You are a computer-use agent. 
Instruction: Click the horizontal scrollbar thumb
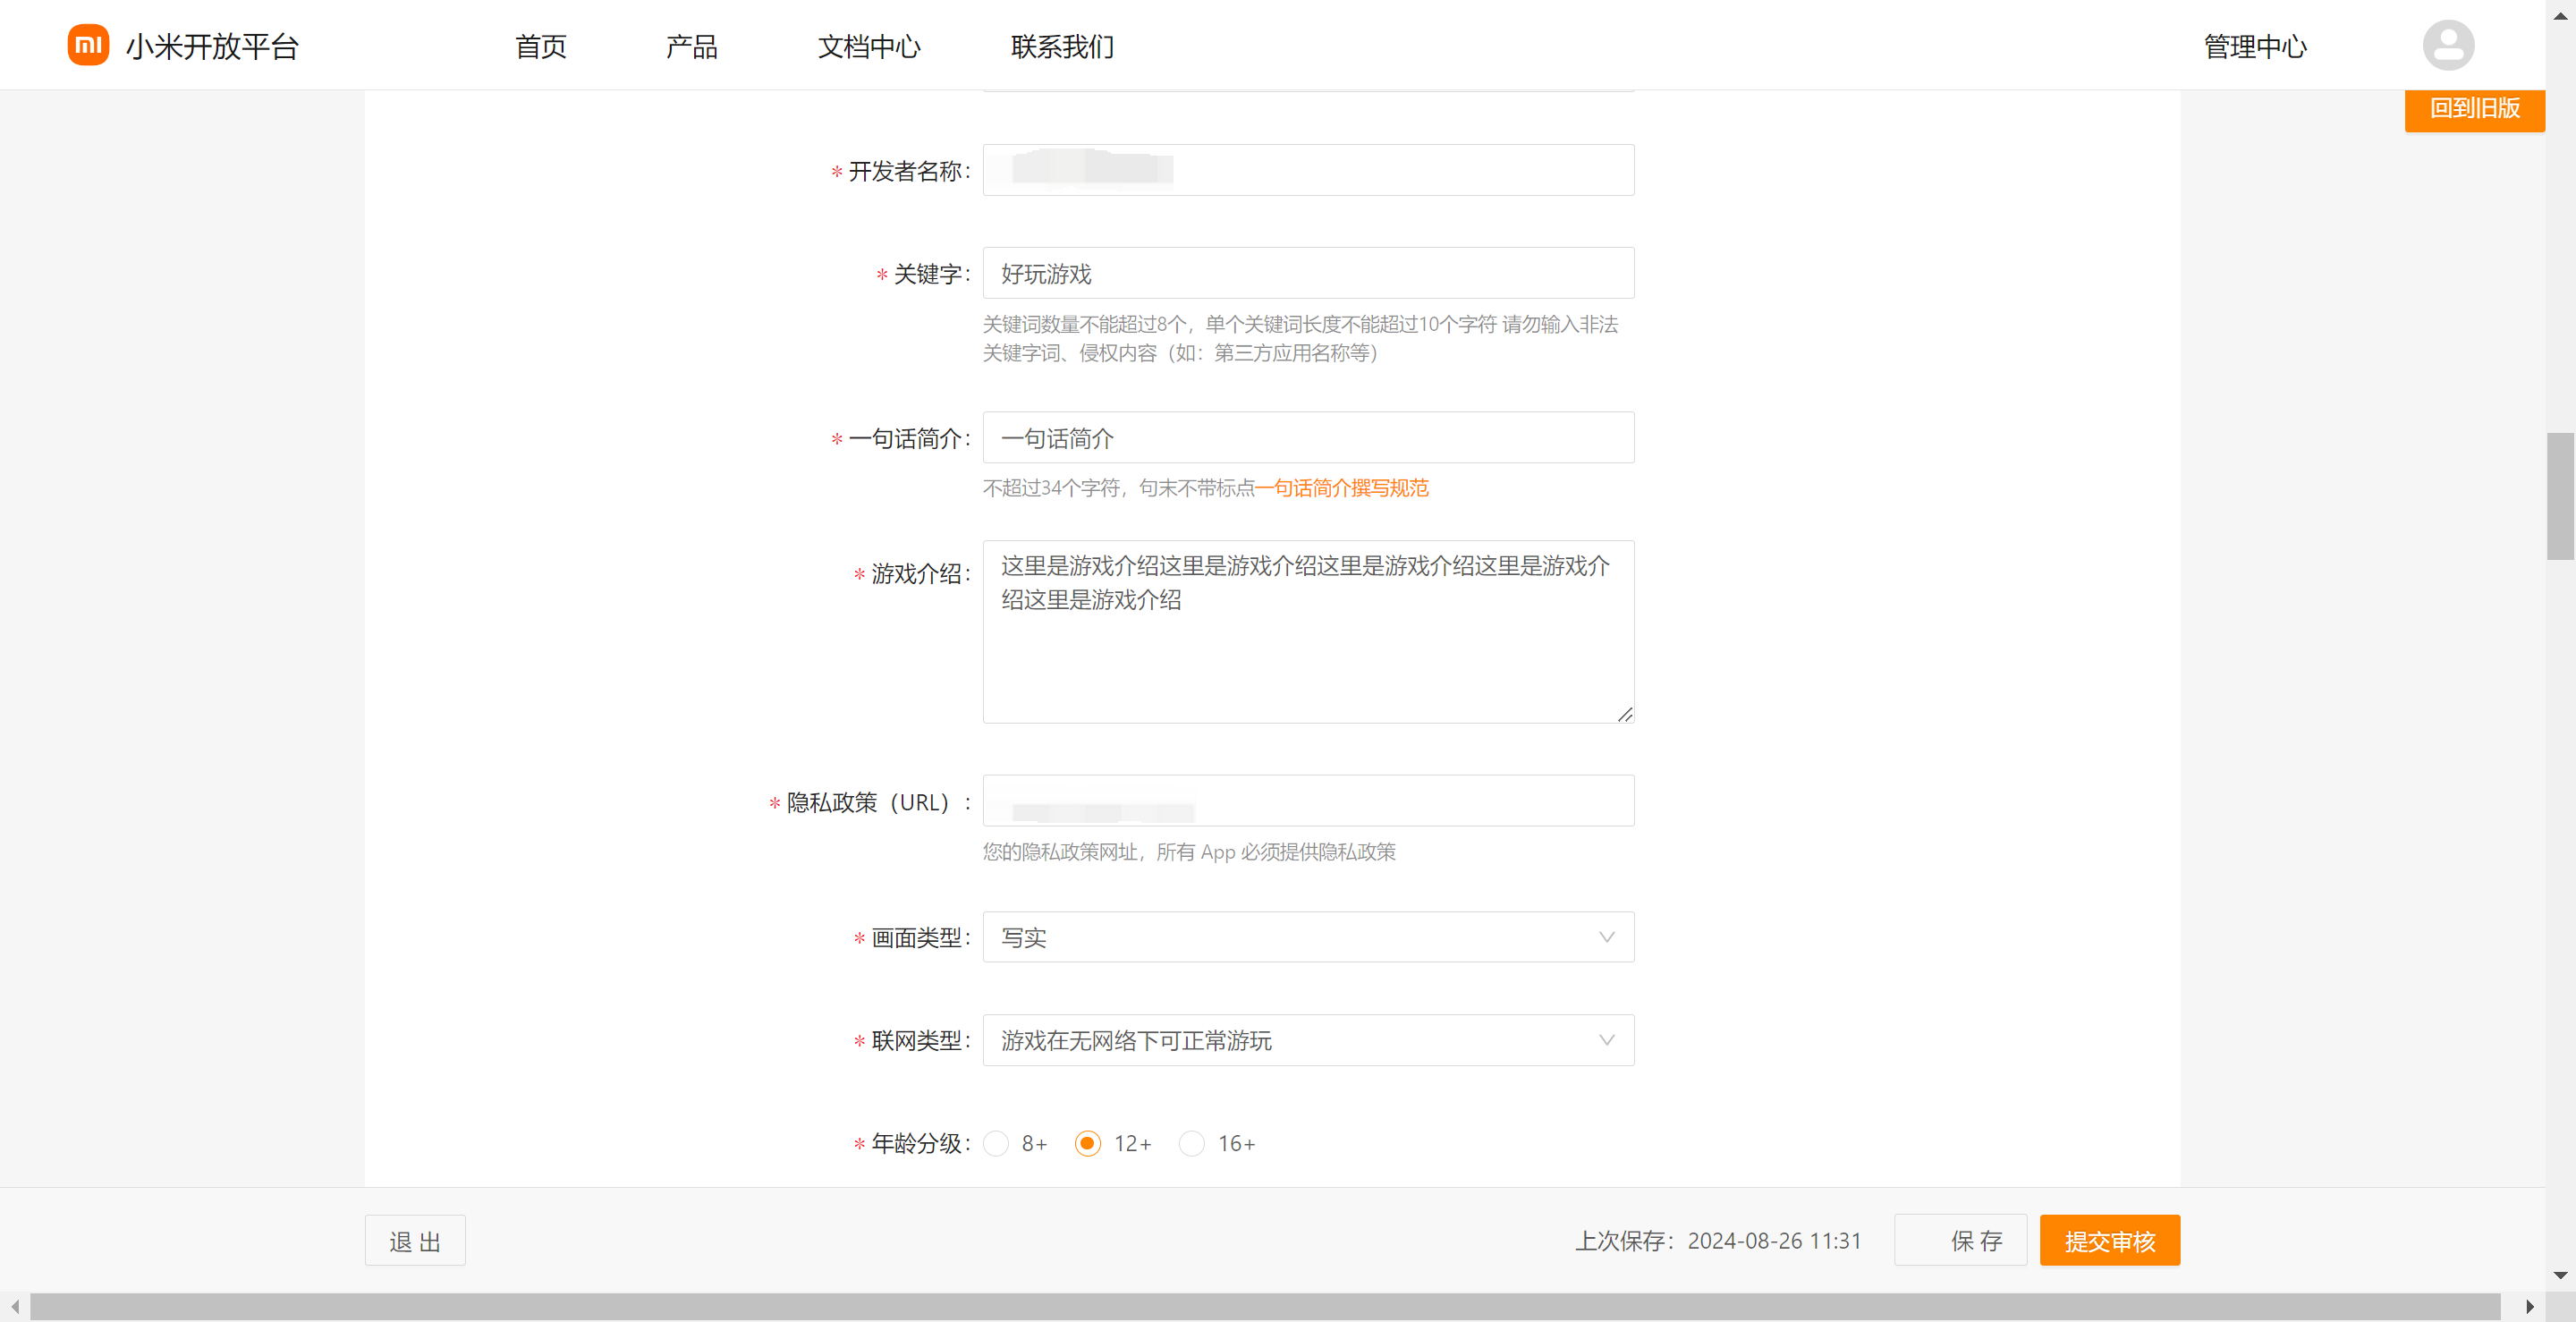1265,1306
